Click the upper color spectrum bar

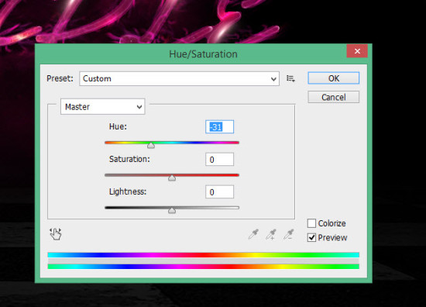[203, 255]
